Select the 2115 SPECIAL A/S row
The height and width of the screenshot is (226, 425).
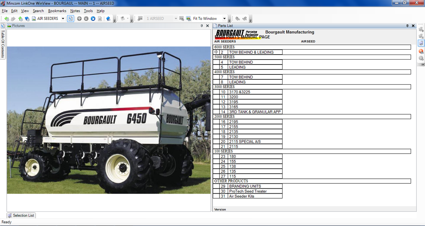coord(248,142)
